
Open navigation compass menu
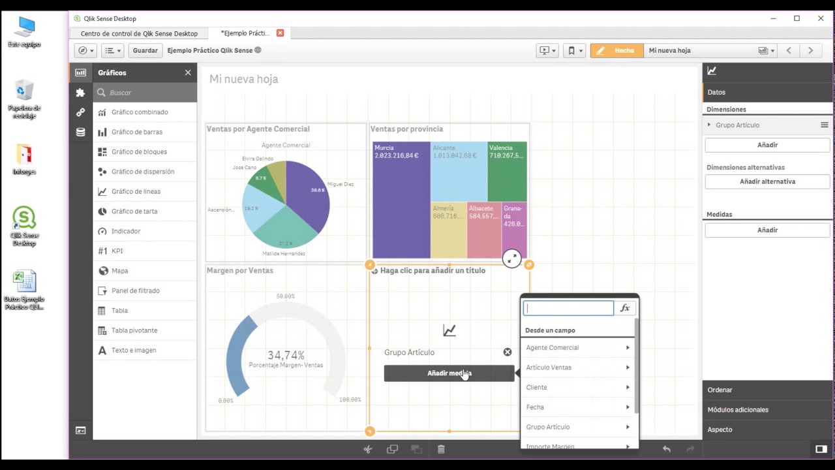coord(86,50)
